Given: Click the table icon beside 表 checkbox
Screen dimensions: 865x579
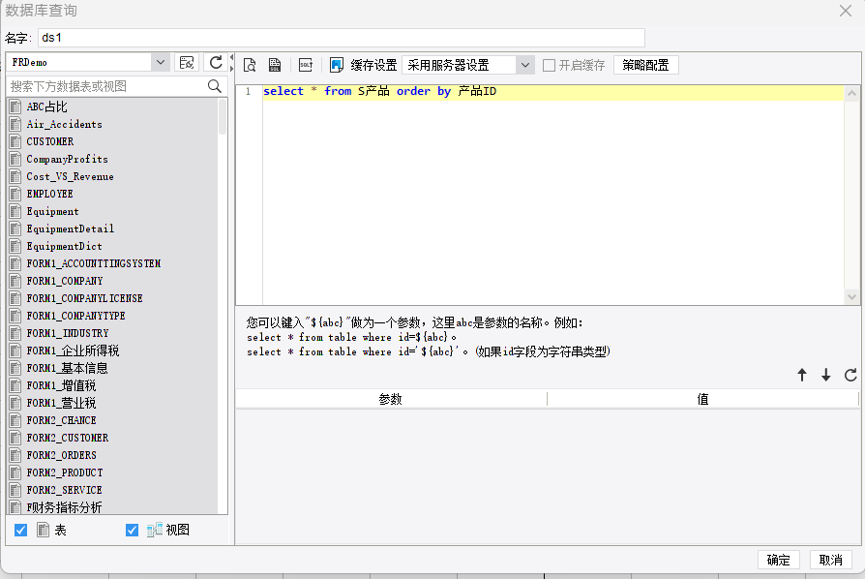Looking at the screenshot, I should pos(43,530).
